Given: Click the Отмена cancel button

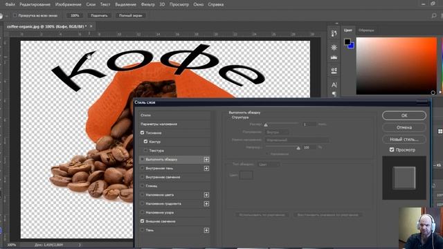Looking at the screenshot, I should pos(404,127).
